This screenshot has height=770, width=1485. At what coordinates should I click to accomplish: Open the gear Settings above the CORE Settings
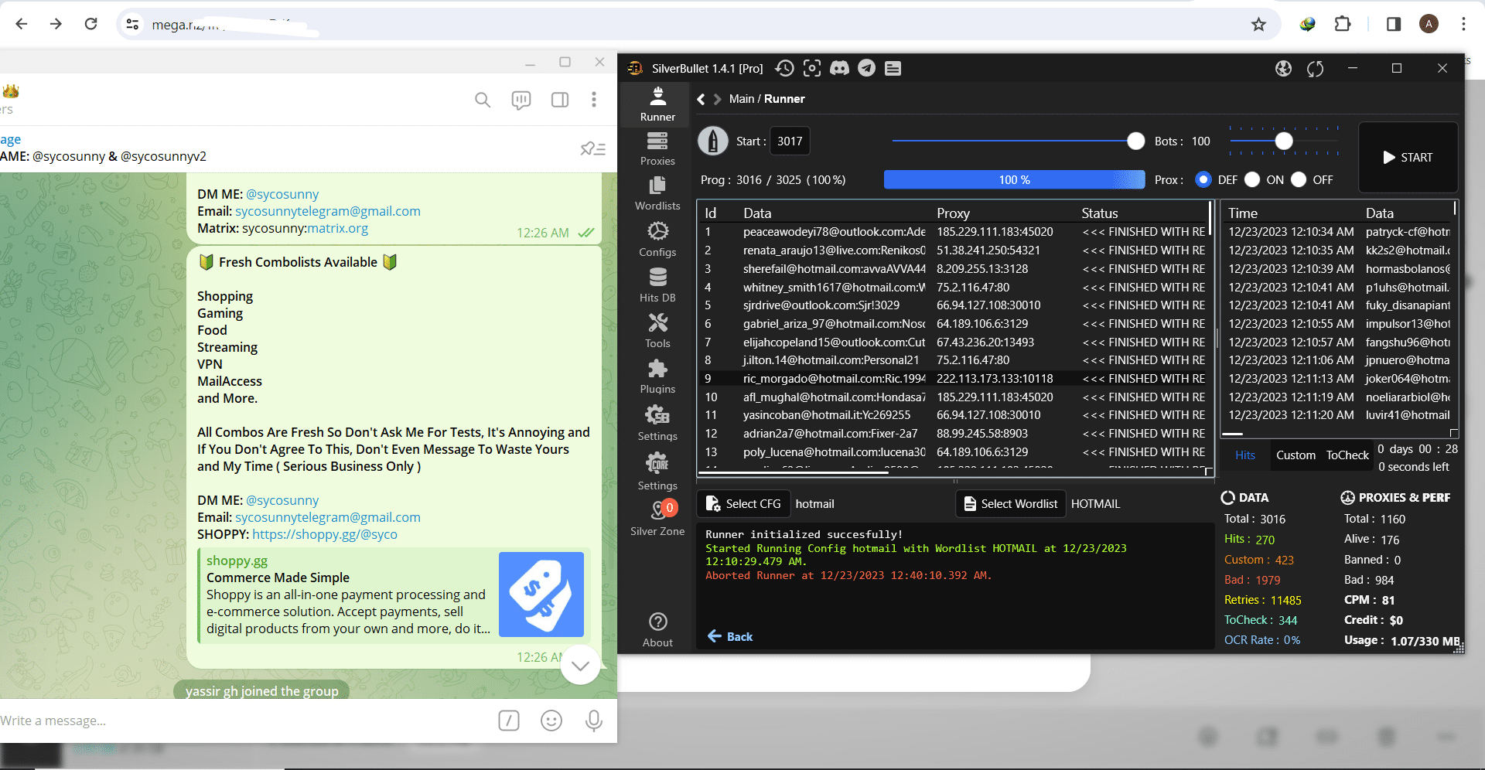click(x=657, y=423)
